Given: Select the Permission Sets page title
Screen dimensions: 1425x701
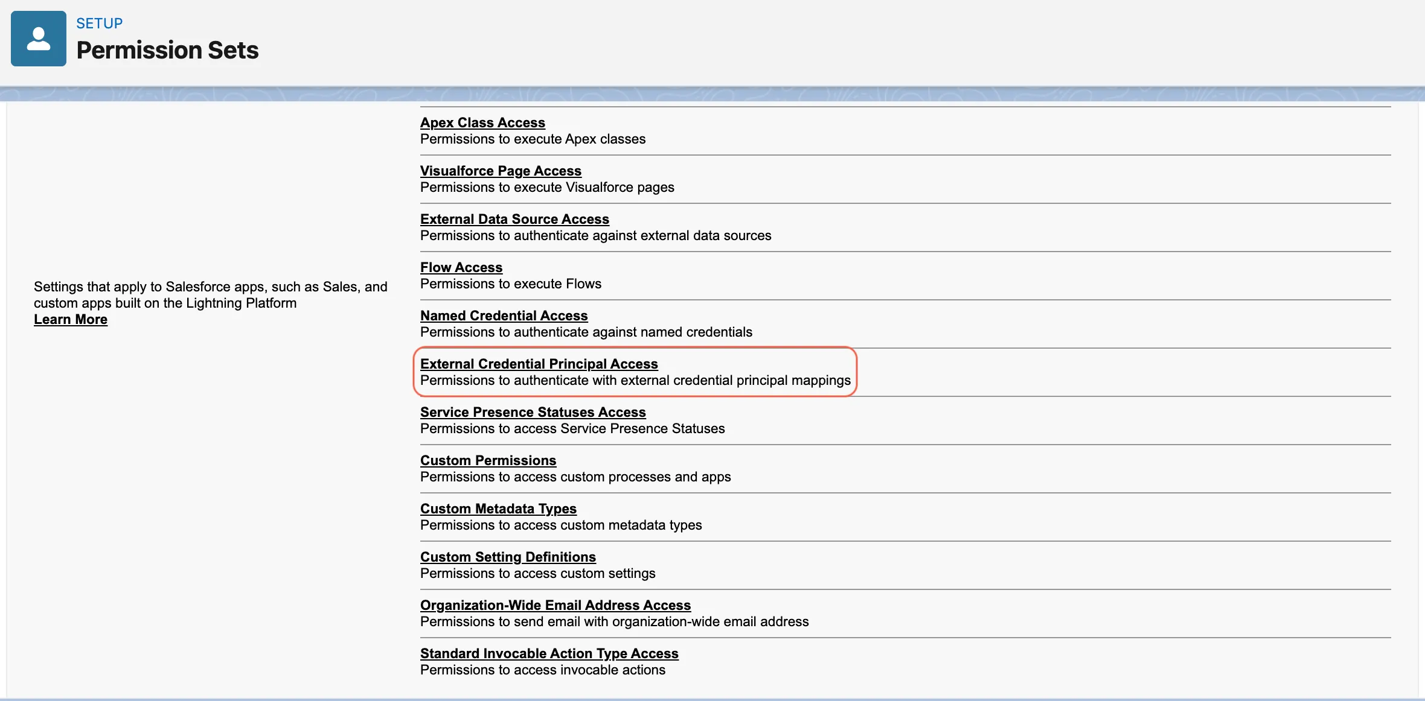Looking at the screenshot, I should click(167, 50).
